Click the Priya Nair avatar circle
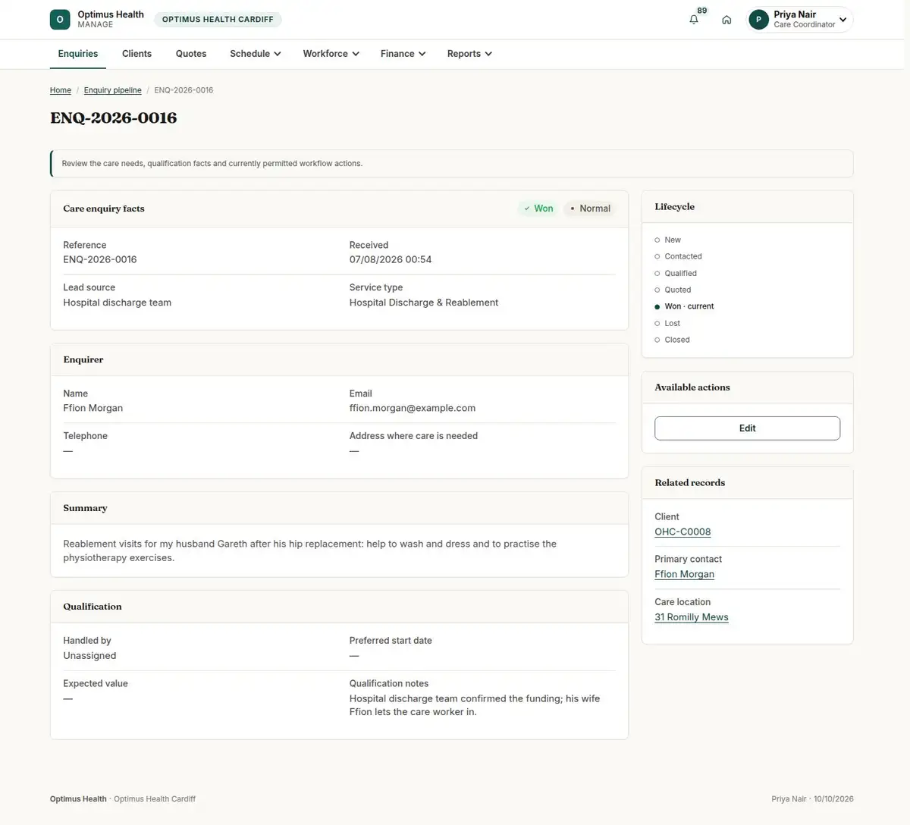 758,20
